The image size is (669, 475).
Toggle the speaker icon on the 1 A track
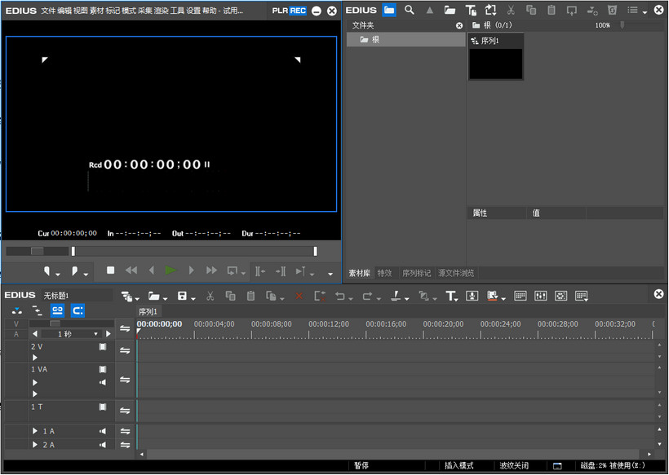click(103, 431)
